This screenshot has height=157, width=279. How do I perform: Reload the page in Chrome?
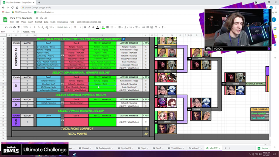(13, 8)
